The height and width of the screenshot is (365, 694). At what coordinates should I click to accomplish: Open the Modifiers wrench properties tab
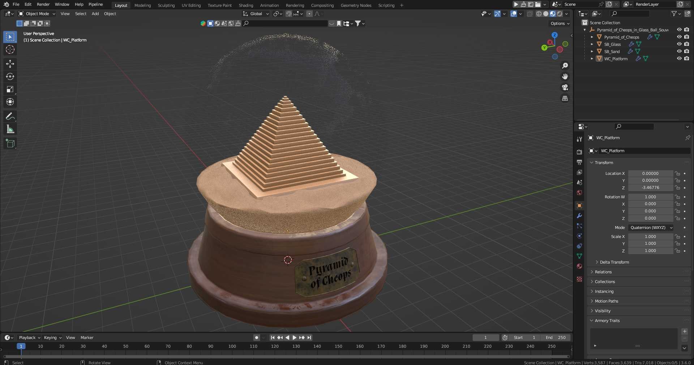(x=579, y=216)
